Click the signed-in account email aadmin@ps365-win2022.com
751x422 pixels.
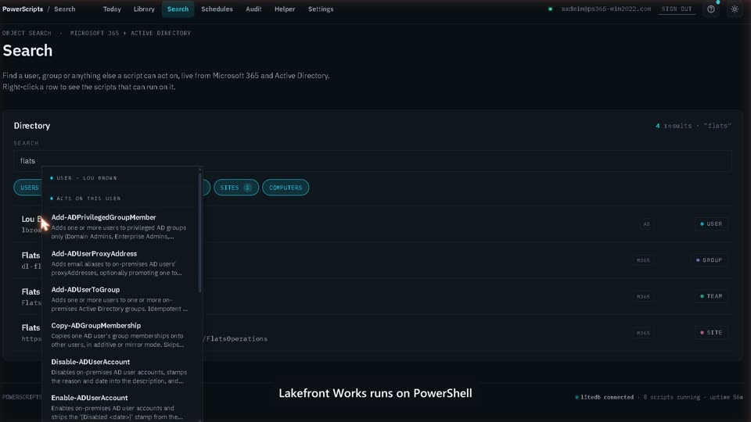[x=605, y=9]
